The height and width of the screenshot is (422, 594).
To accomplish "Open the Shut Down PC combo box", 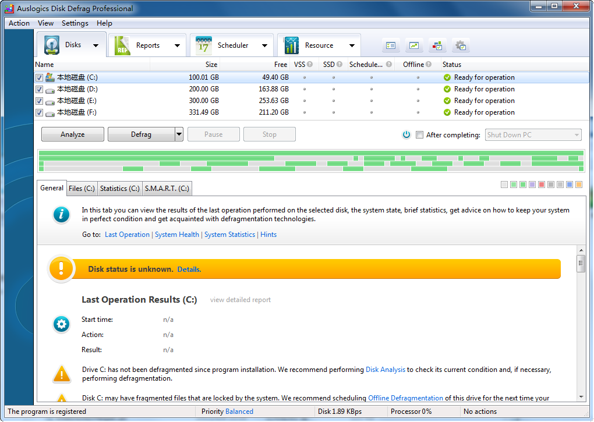I will coord(533,134).
